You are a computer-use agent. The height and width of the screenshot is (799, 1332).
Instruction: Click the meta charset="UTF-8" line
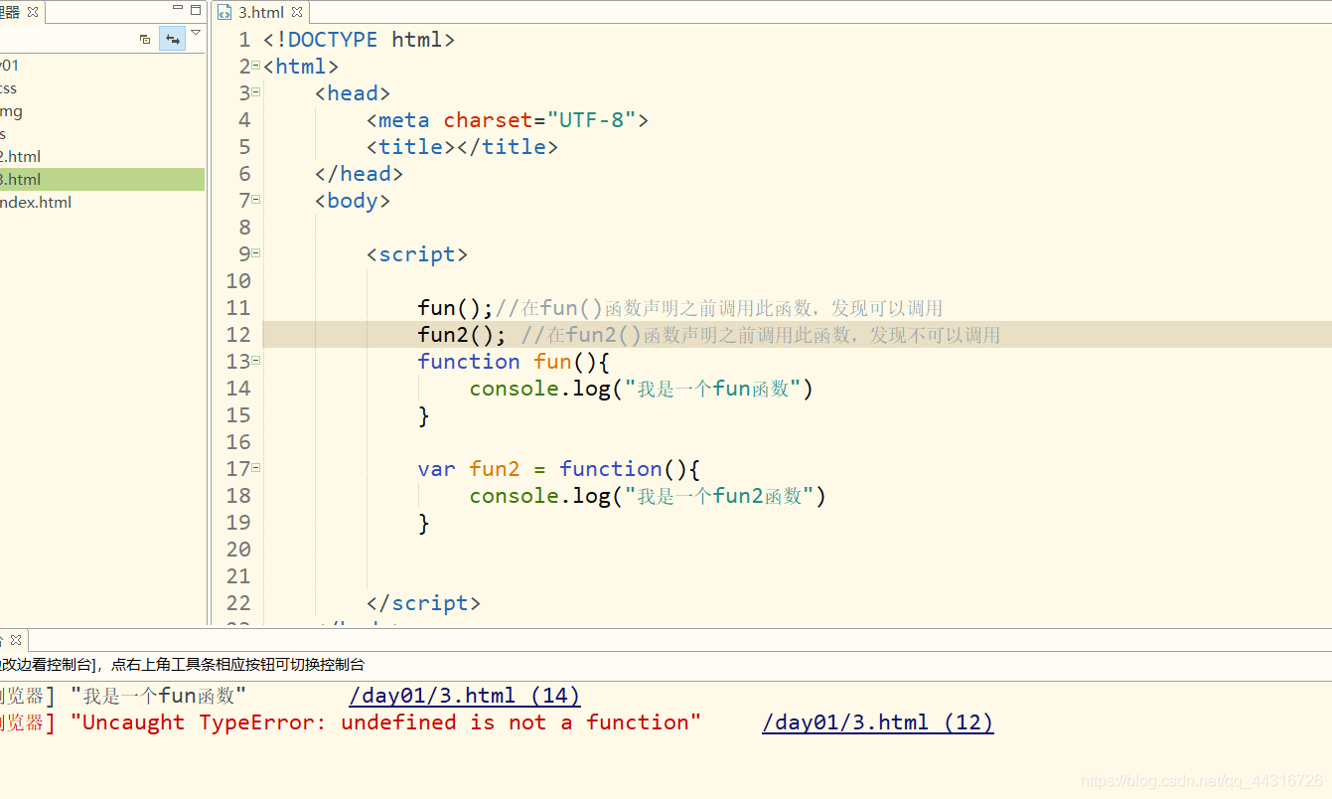pyautogui.click(x=507, y=120)
